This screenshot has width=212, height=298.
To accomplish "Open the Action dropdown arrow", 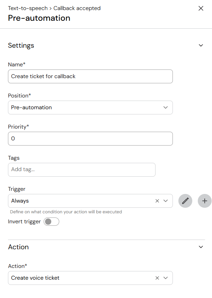I will (166, 278).
